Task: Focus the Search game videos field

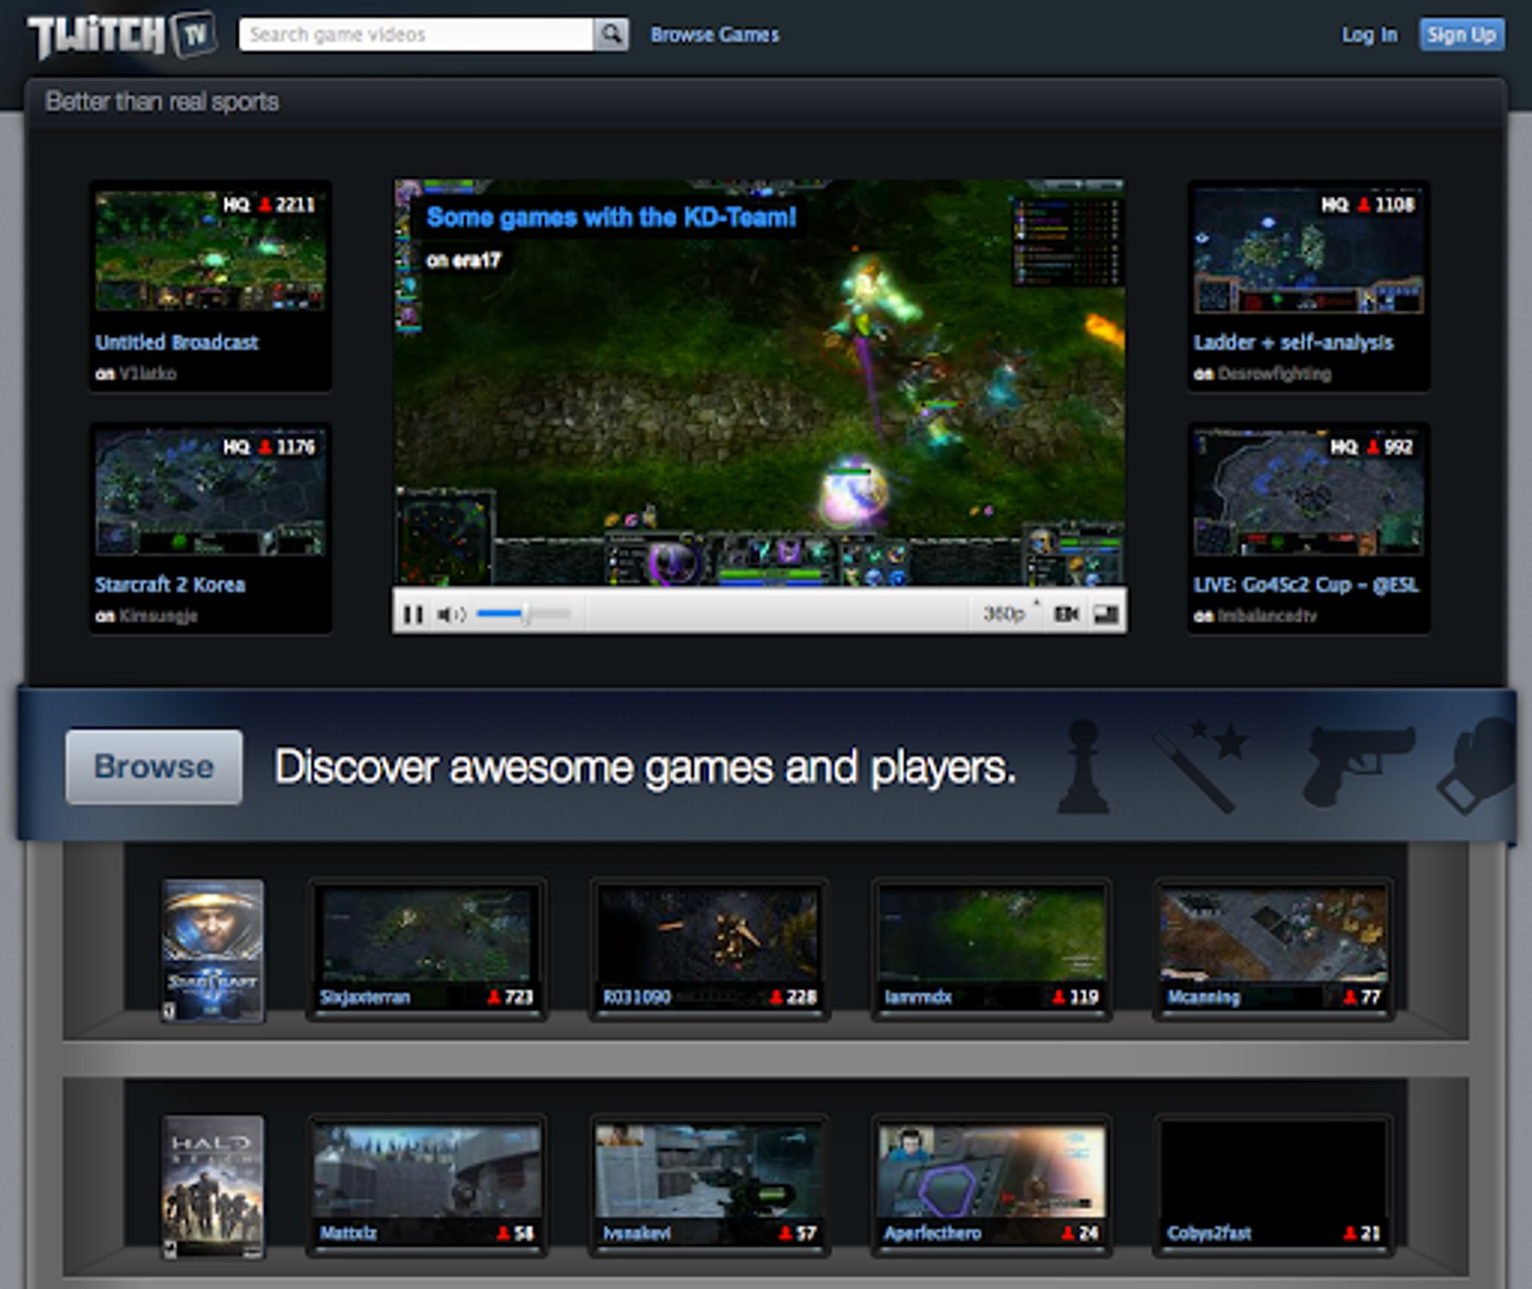Action: coord(416,34)
